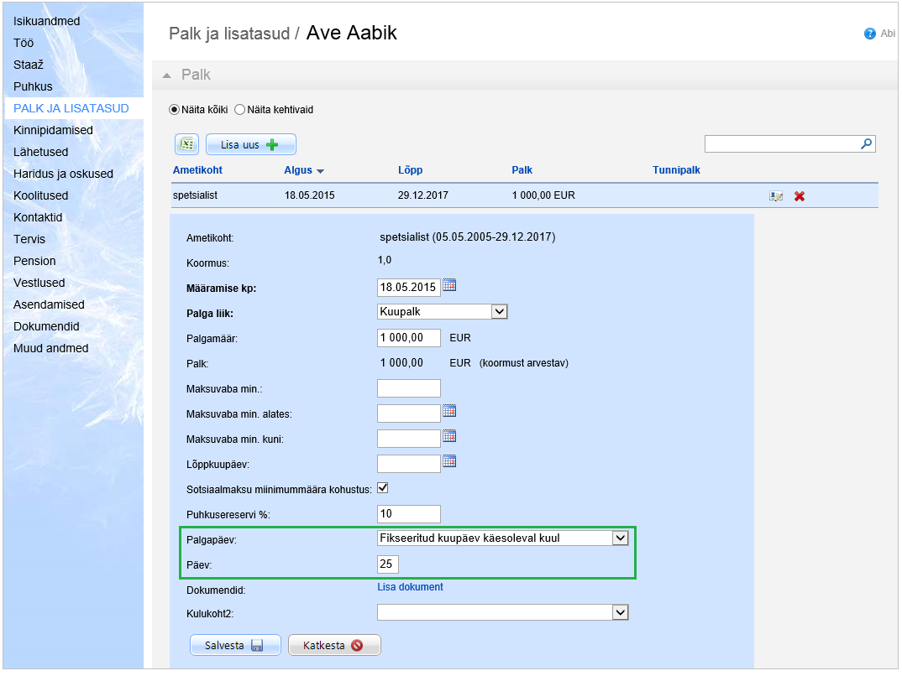Click the Excel export icon
The image size is (902, 676).
pyautogui.click(x=186, y=144)
